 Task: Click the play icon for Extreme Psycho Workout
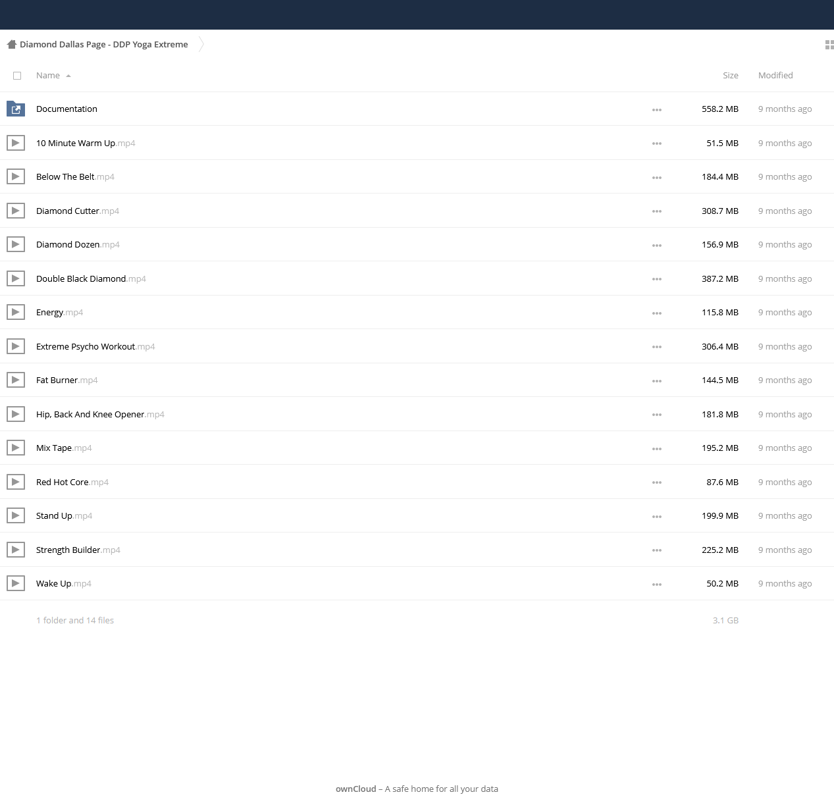(16, 346)
